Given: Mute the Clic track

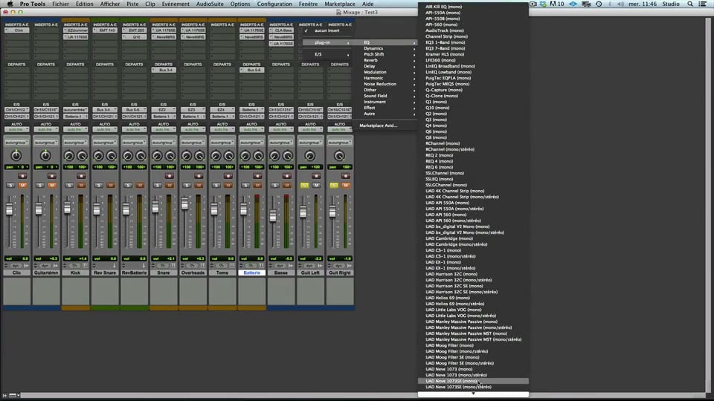Looking at the screenshot, I should pos(22,185).
